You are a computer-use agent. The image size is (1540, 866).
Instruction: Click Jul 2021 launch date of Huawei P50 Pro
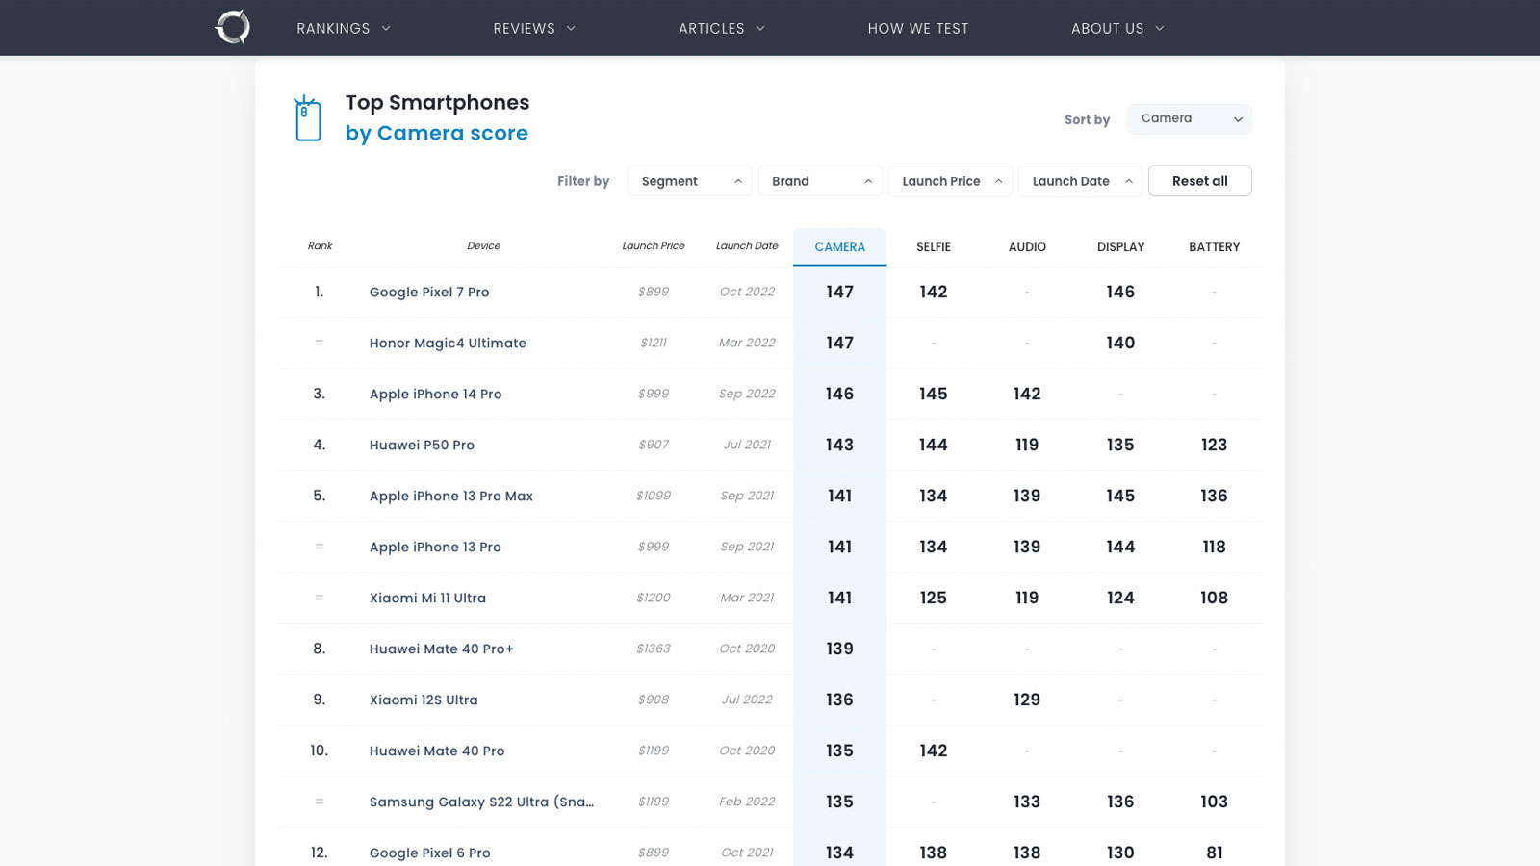coord(747,445)
